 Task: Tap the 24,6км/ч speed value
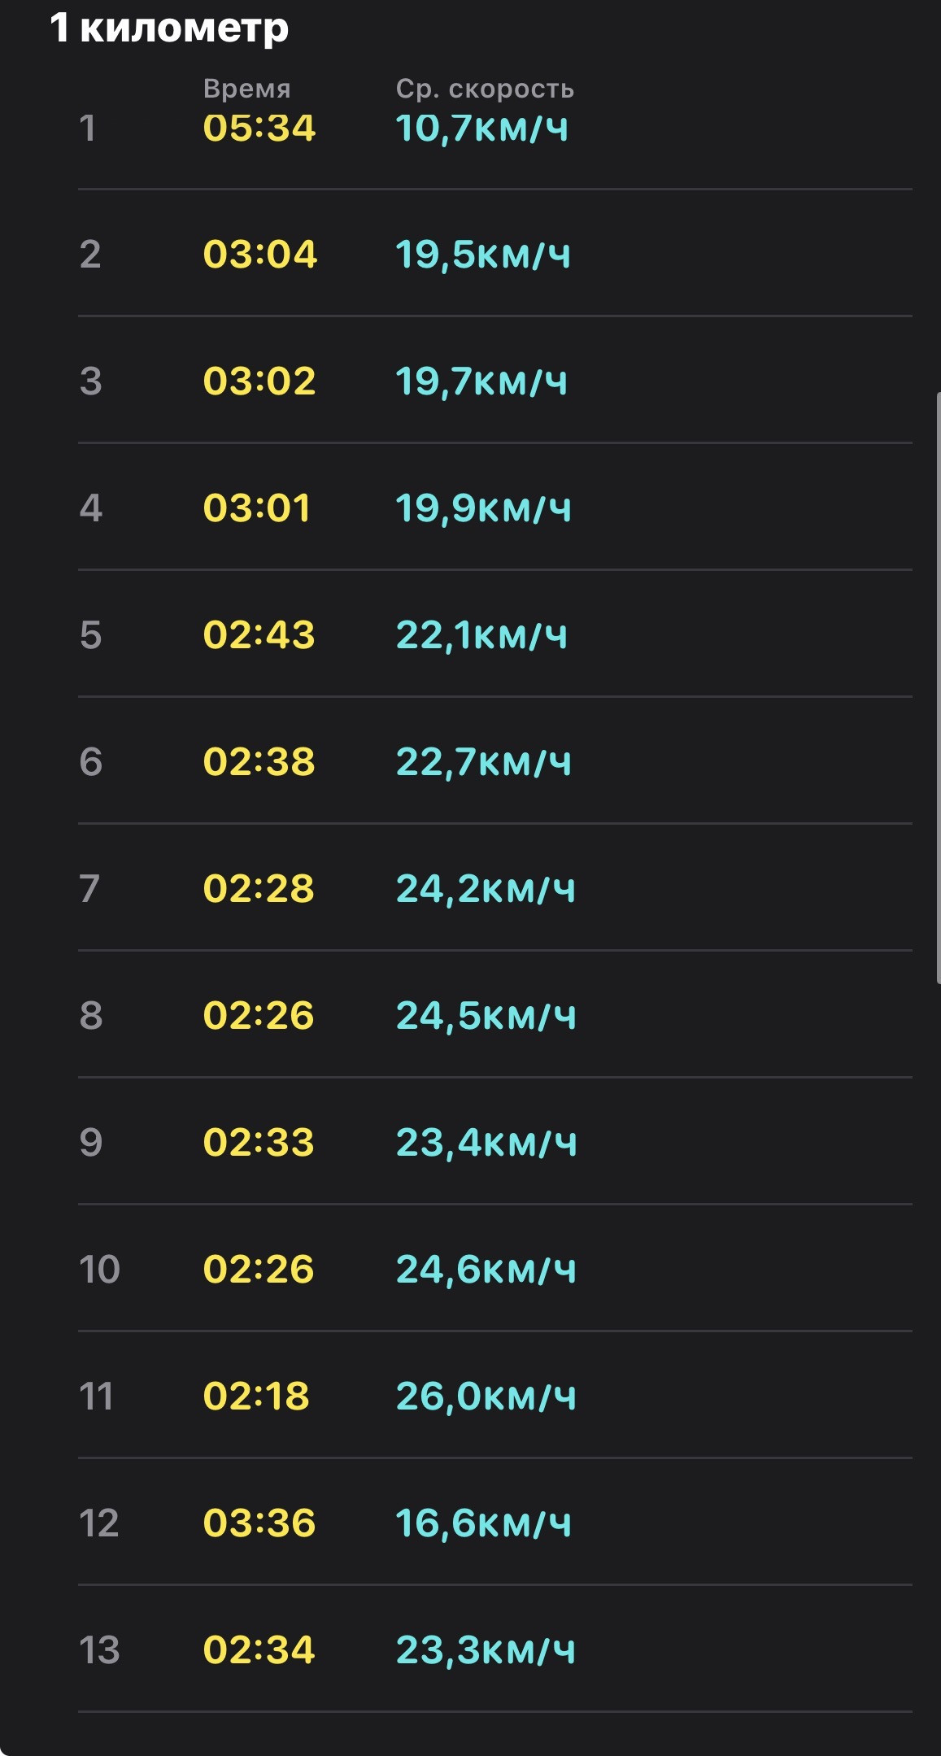486,1270
